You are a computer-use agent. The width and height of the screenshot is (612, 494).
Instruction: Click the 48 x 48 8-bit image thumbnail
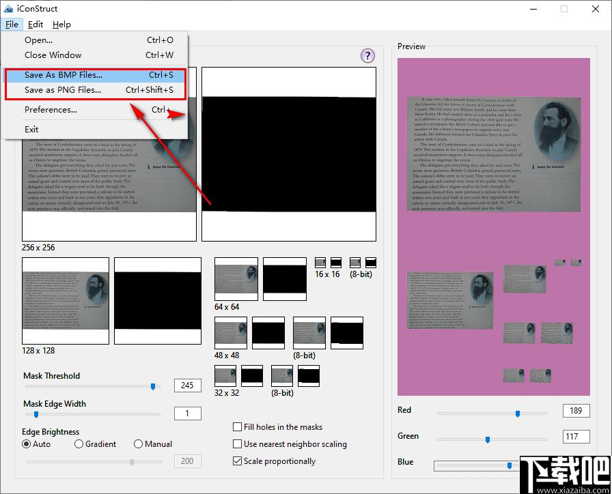(309, 333)
